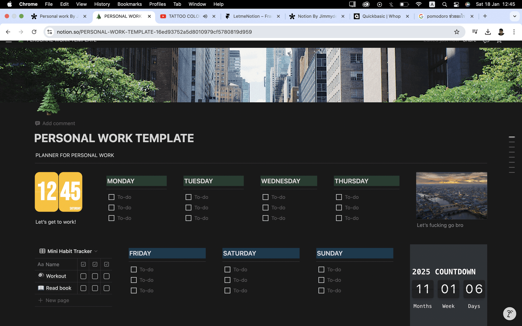
Task: Open the Bookmarks menu
Action: (x=129, y=4)
